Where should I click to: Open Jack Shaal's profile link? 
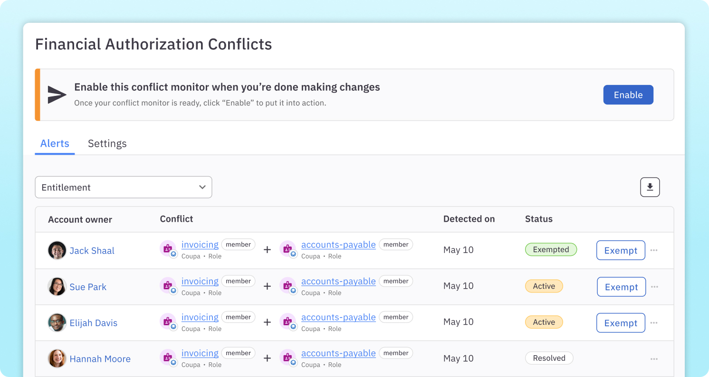point(92,250)
